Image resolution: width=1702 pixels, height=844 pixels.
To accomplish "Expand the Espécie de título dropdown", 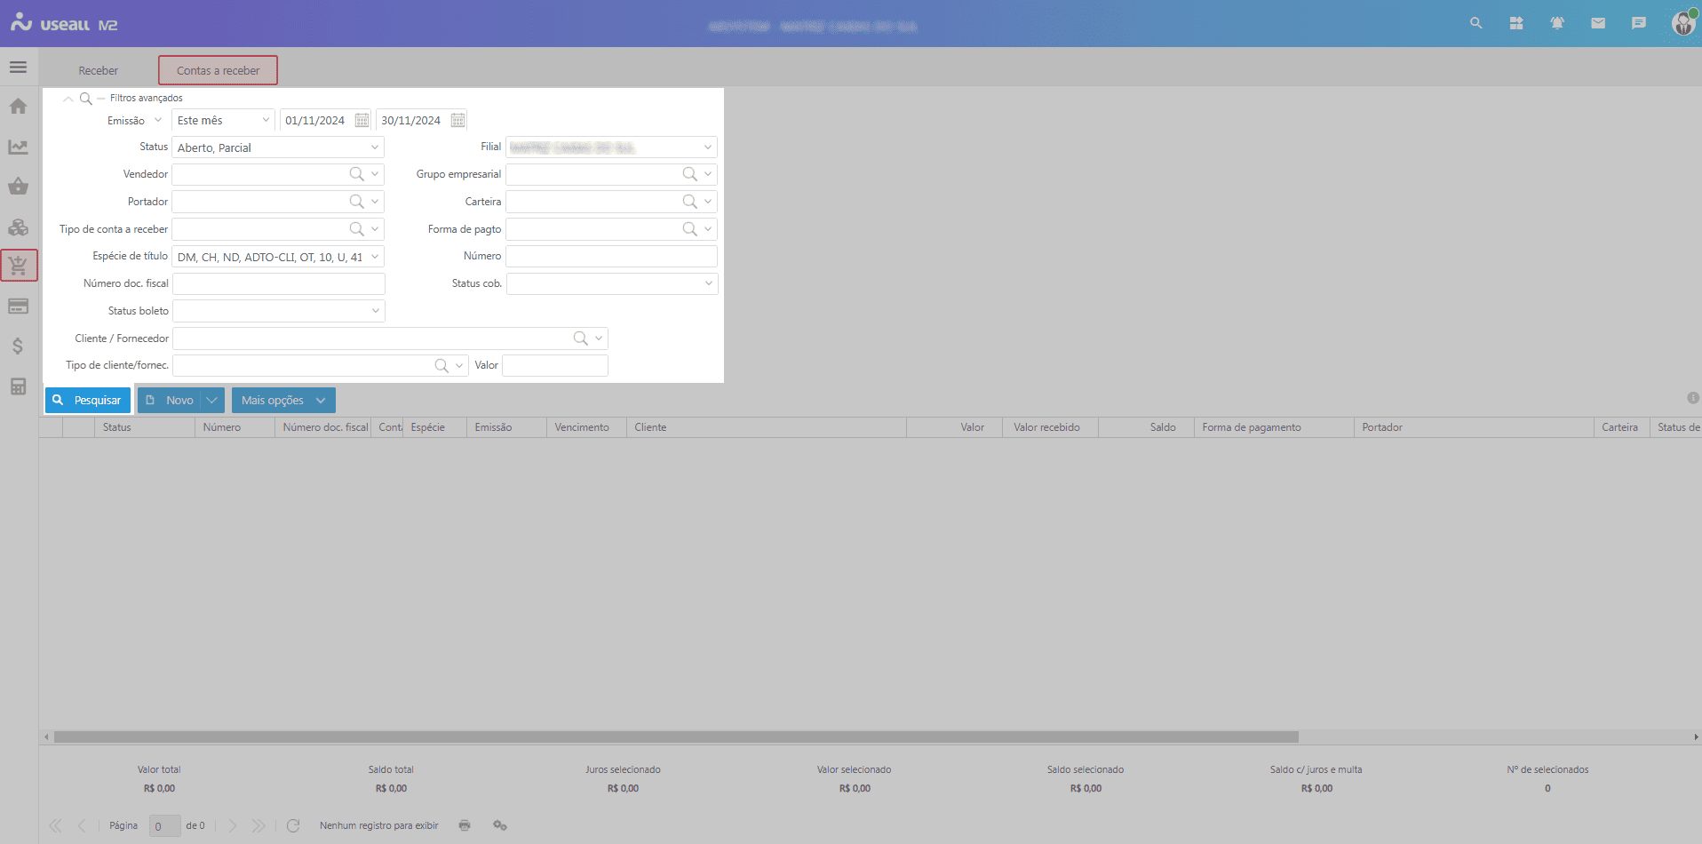I will (x=374, y=257).
